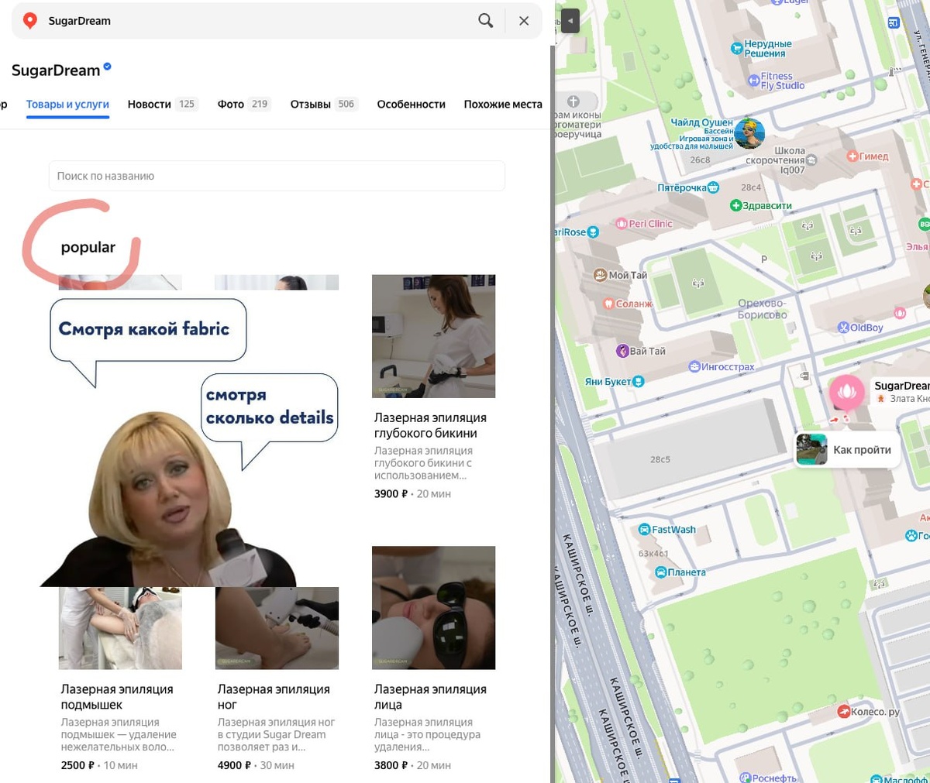Click the building label 28с5
The height and width of the screenshot is (783, 930).
point(660,459)
